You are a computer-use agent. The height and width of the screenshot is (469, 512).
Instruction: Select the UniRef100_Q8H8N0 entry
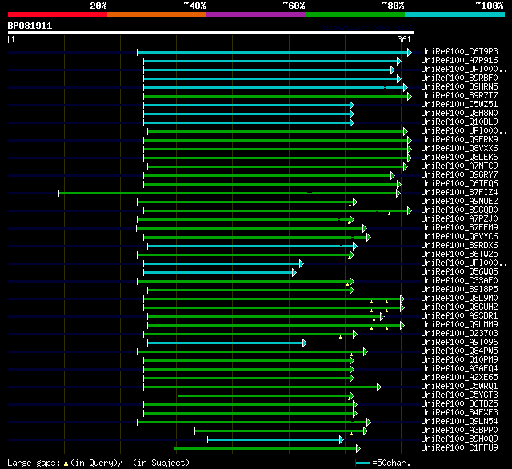tap(459, 114)
